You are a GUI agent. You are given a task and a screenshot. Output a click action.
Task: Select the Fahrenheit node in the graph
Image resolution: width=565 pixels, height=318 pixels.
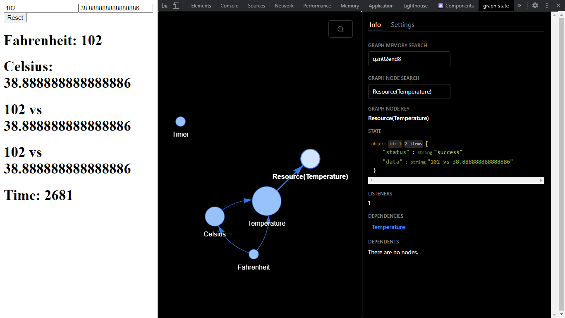pos(253,254)
